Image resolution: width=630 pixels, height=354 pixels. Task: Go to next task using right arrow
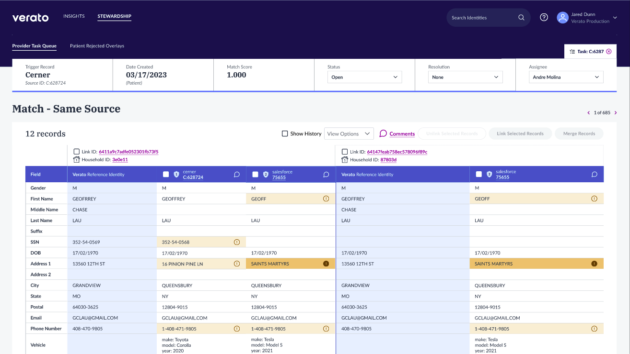616,113
